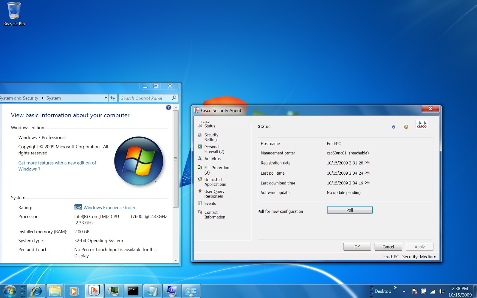Click Get more features with new edition link
This screenshot has height=298, width=477.
tap(57, 166)
